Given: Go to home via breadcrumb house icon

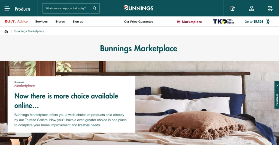Looking at the screenshot, I should (x=6, y=31).
